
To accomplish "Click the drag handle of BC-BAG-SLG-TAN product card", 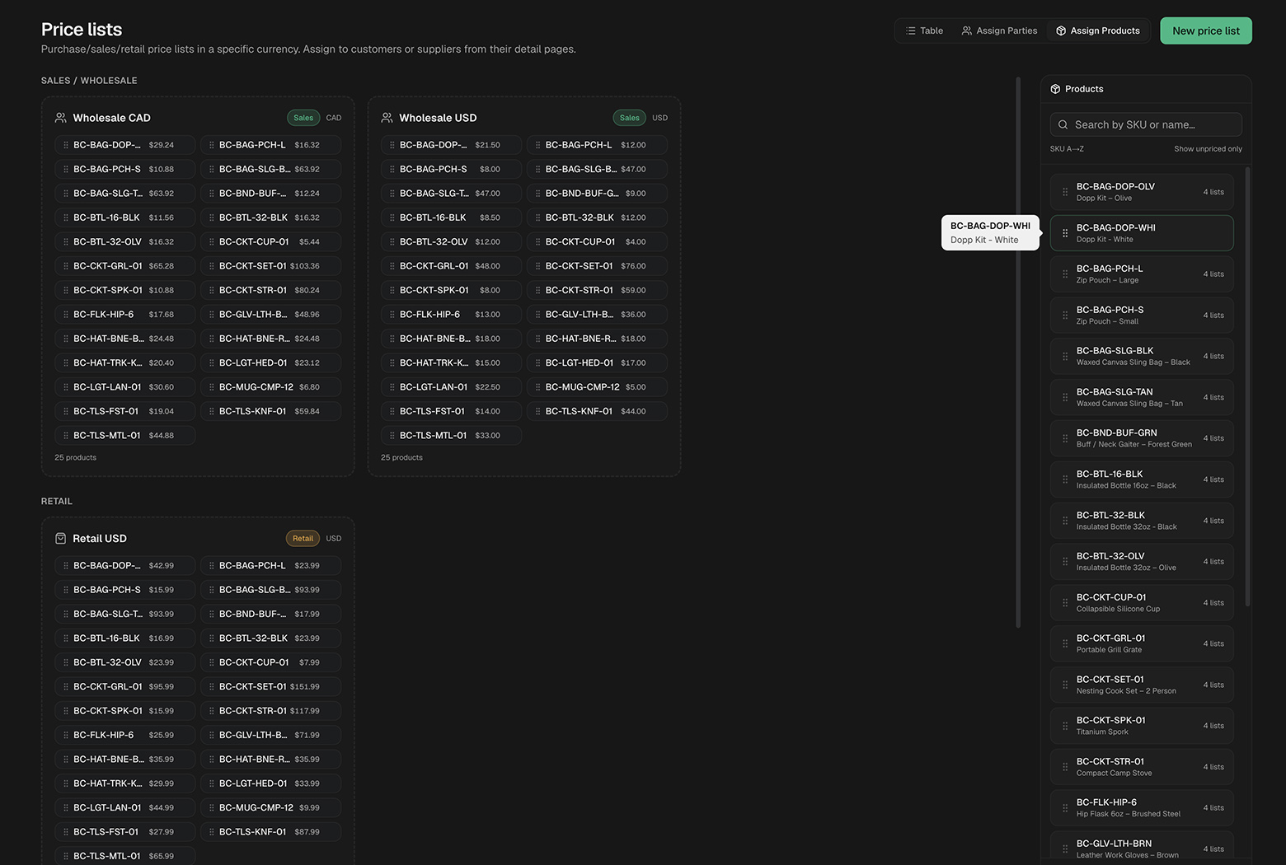I will 1065,397.
